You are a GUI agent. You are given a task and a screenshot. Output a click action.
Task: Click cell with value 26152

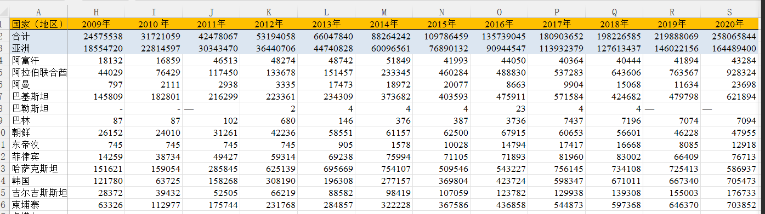tap(96, 132)
